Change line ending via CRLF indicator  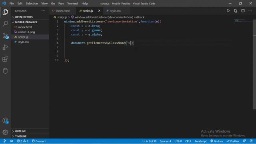(188, 141)
